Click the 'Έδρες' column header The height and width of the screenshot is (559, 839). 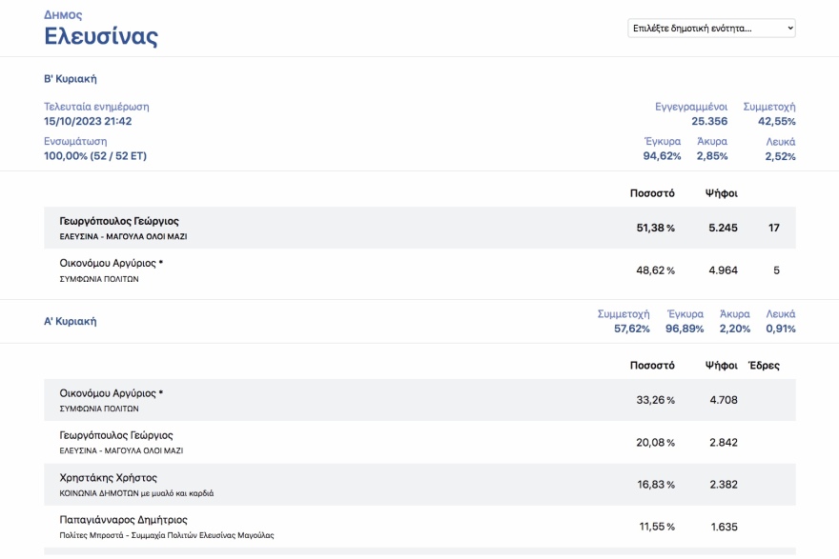point(764,366)
